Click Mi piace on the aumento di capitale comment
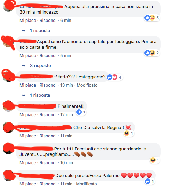Screen dimensions: 173x191 (x=28, y=56)
